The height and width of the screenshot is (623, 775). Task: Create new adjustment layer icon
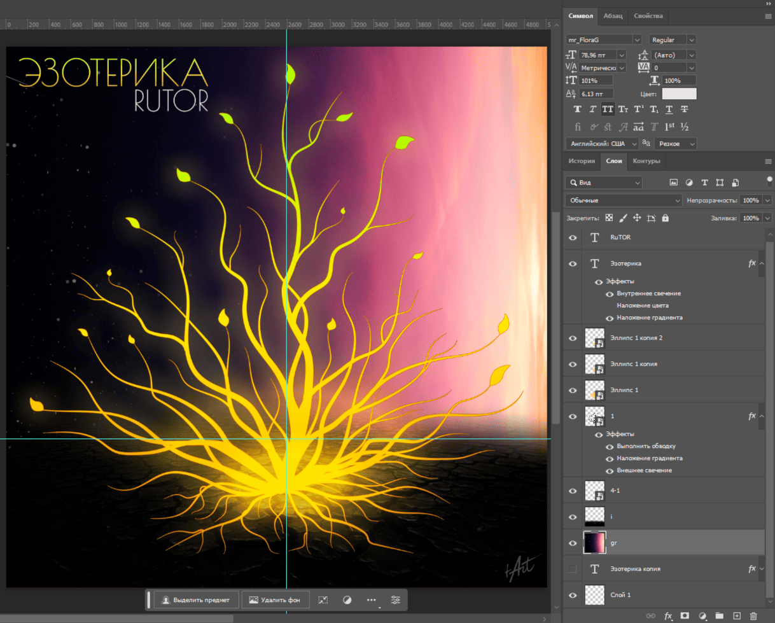pos(702,616)
